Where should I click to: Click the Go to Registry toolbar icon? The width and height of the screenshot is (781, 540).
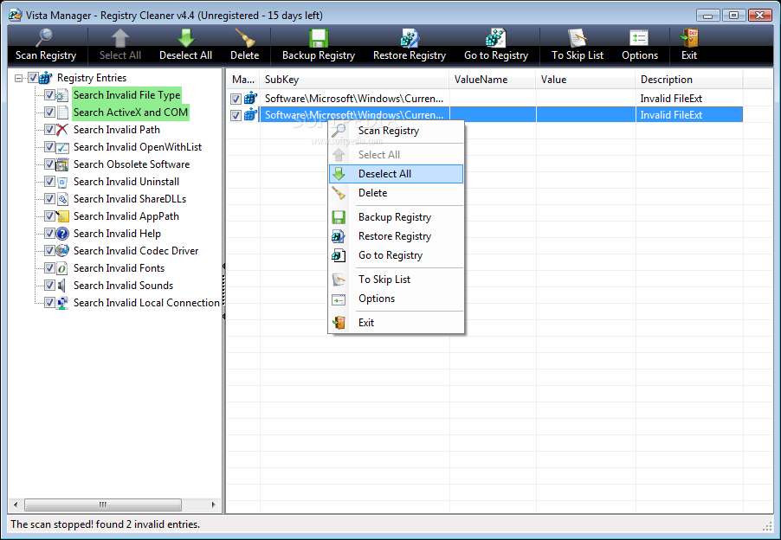coord(495,38)
